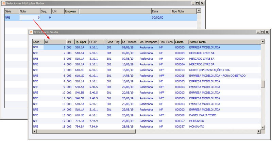Maximize the Nota Fiscal Saída window
Viewport: 272px width, 142px height.
tap(262, 32)
